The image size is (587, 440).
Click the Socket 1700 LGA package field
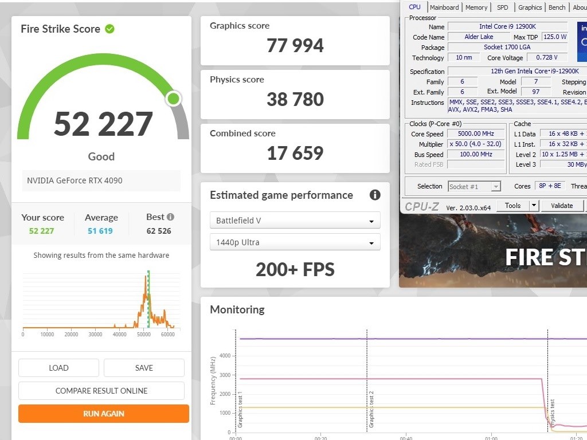pyautogui.click(x=508, y=47)
